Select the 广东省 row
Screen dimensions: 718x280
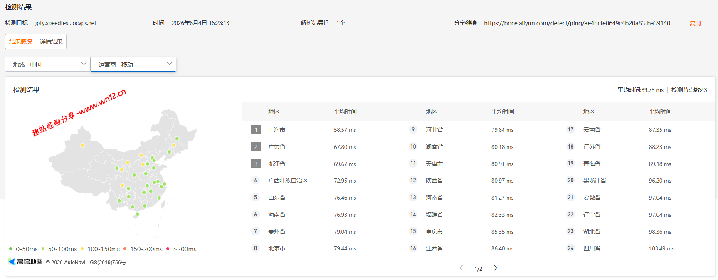(x=321, y=147)
